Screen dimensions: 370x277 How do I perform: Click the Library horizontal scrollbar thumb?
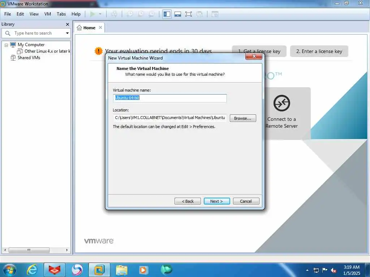[x=29, y=250]
